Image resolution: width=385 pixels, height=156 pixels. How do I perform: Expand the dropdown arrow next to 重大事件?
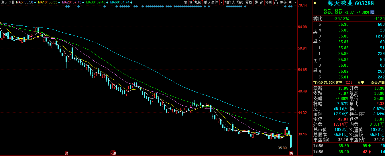click(x=221, y=2)
